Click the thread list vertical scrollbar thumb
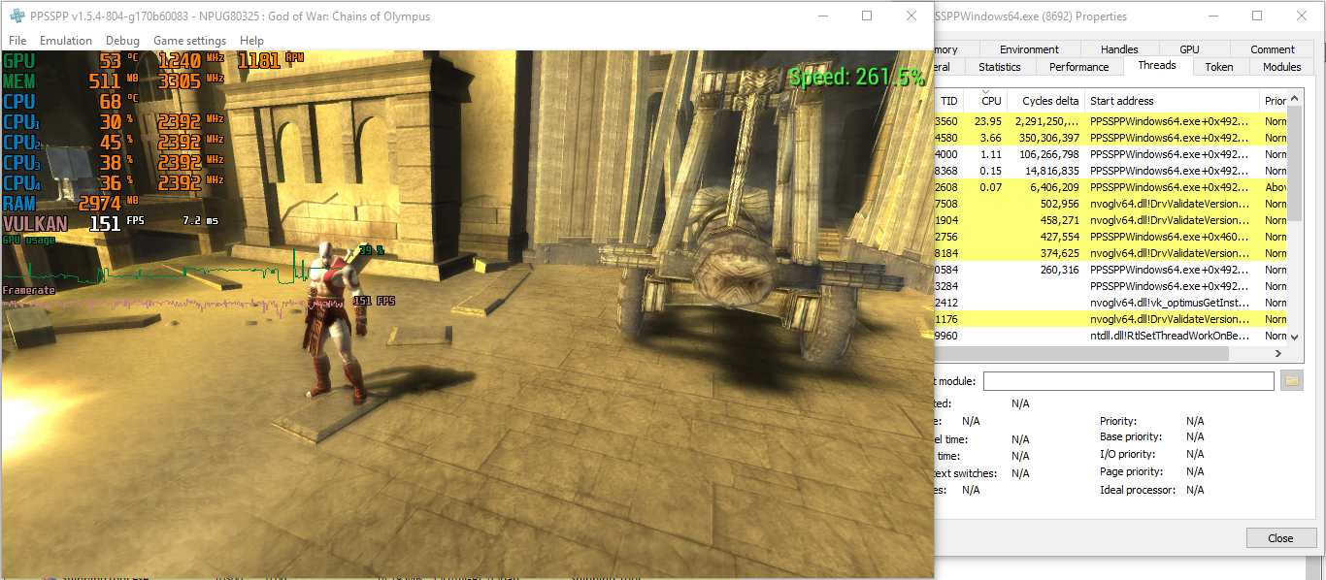 click(1294, 165)
